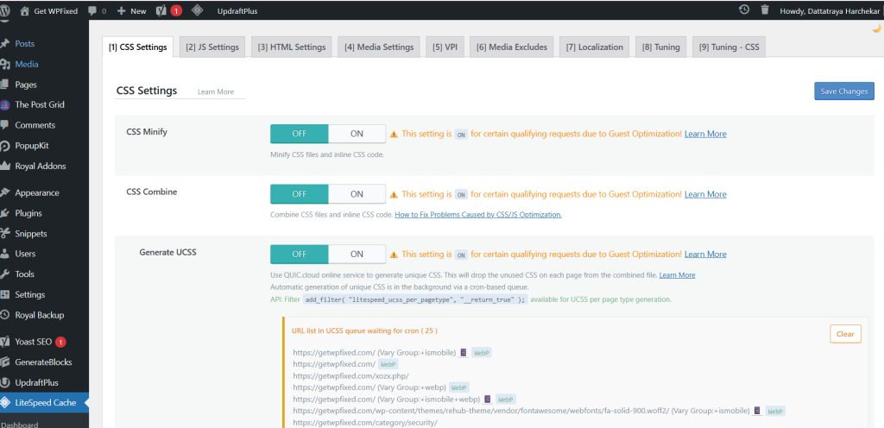This screenshot has width=884, height=428.
Task: Click the Comments sidebar icon
Action: (5, 125)
